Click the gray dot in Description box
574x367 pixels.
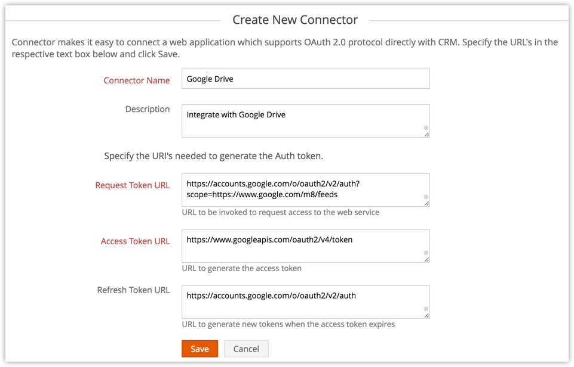pyautogui.click(x=426, y=127)
